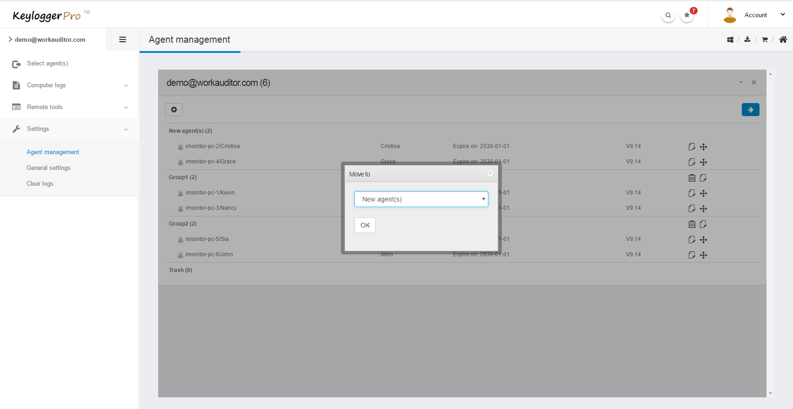Collapse the Settings sidebar section
Image resolution: width=793 pixels, height=409 pixels.
coord(70,129)
